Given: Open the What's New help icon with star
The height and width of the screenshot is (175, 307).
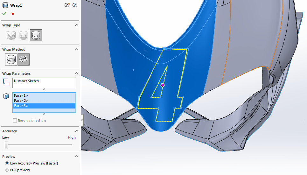Looking at the screenshot, I should [67, 5].
